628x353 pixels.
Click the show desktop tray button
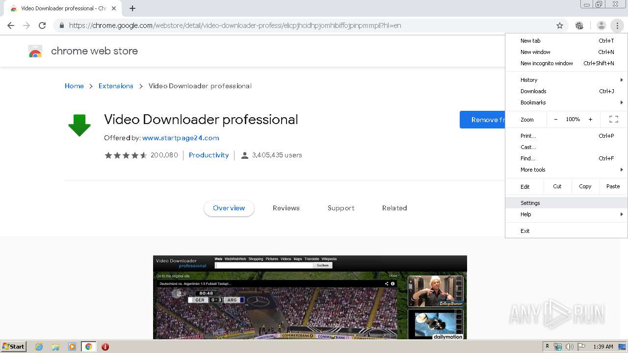click(622, 347)
